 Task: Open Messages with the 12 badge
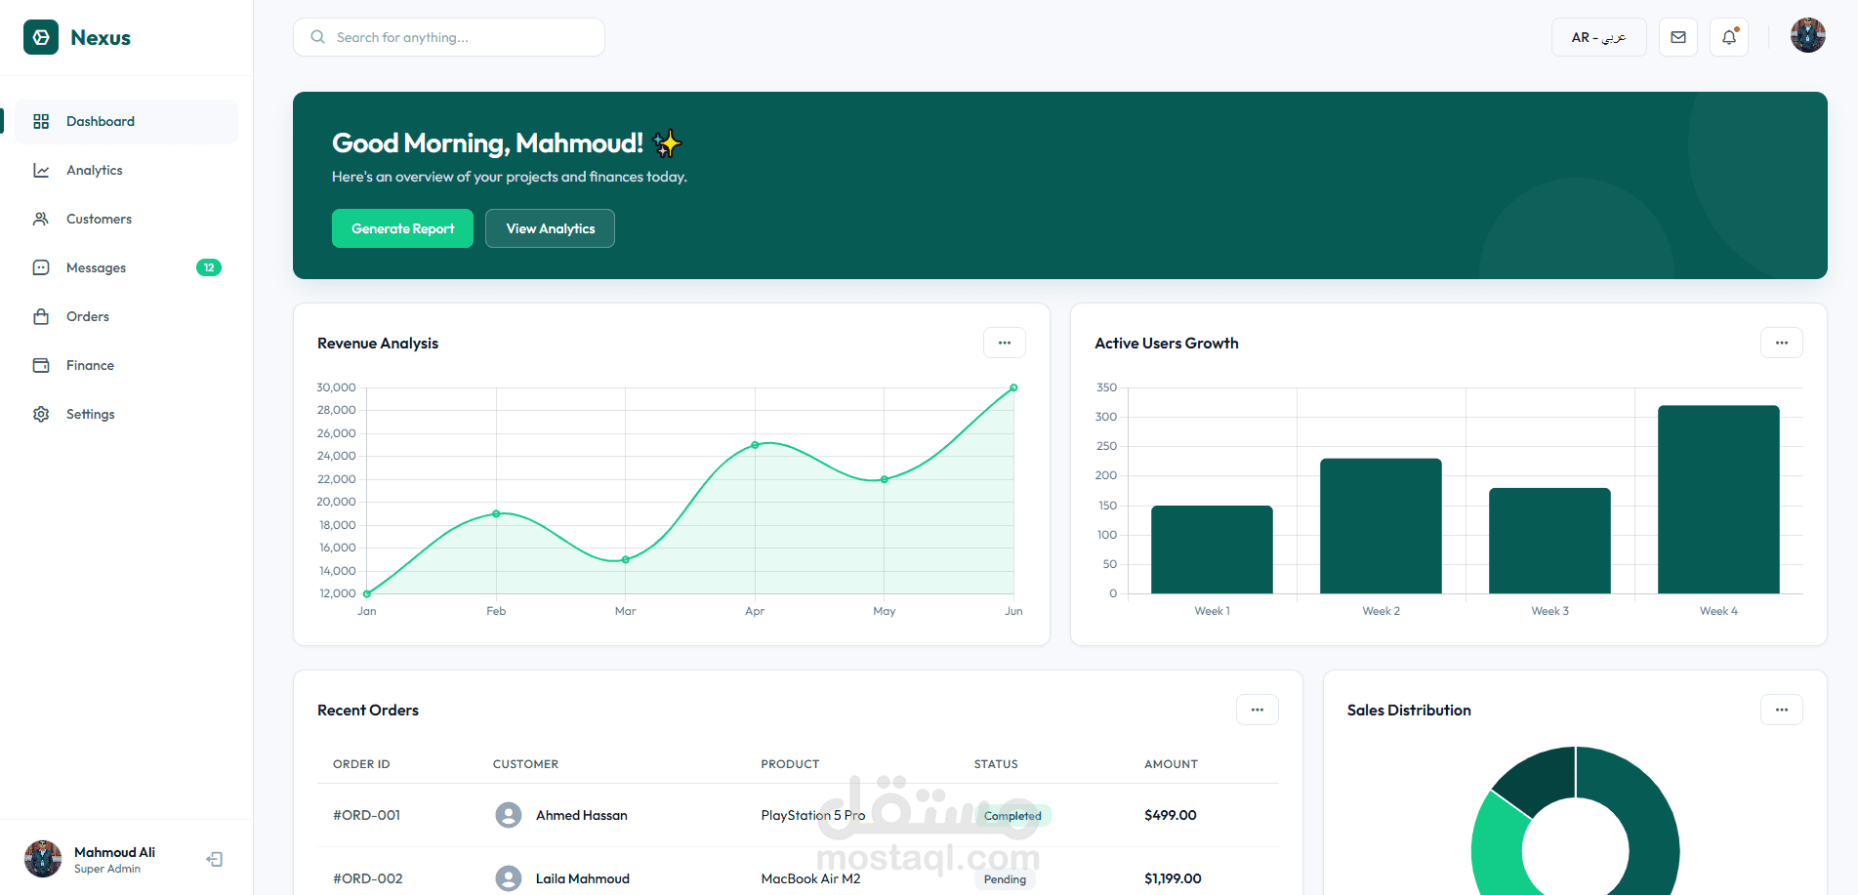coord(40,267)
